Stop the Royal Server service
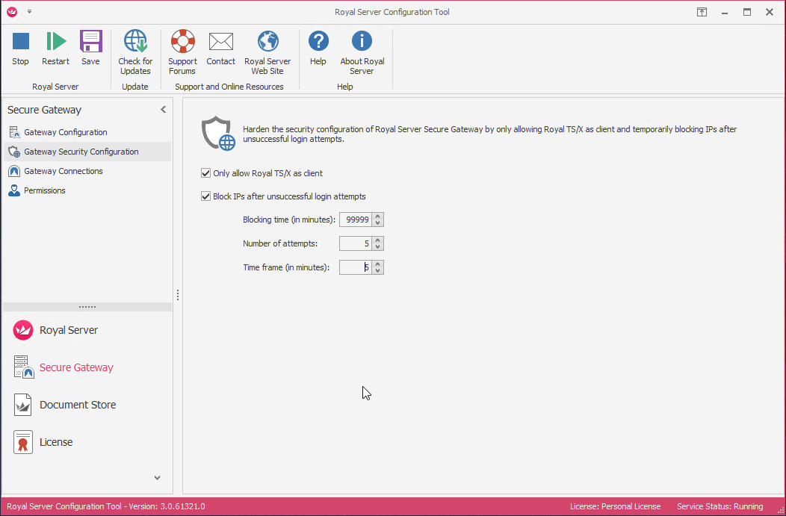The image size is (786, 516). click(21, 48)
